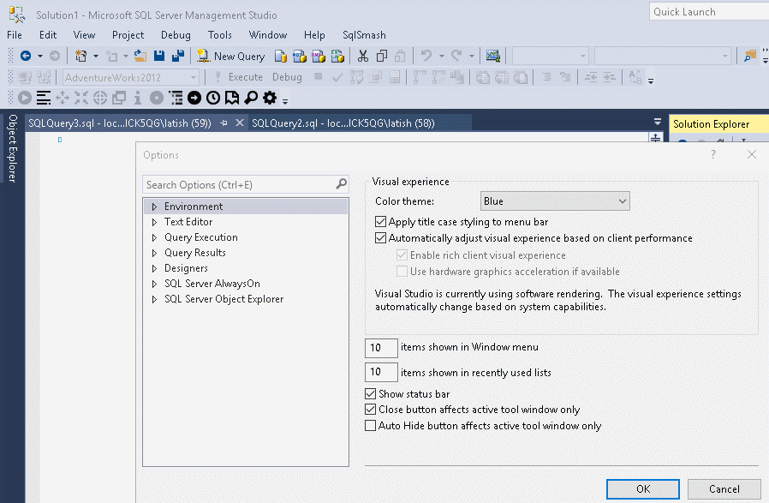Open the document tabs list dropdown
The height and width of the screenshot is (503, 769).
tap(658, 122)
